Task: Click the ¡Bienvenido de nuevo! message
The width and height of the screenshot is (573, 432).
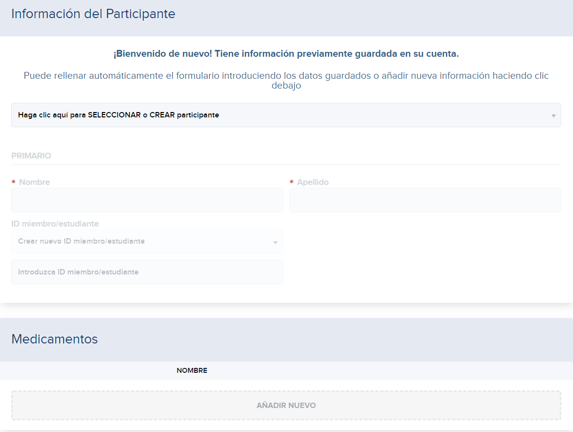Action: 286,54
